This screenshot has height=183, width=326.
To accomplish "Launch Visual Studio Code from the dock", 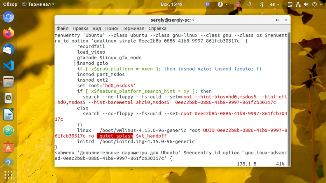I will pos(8,65).
